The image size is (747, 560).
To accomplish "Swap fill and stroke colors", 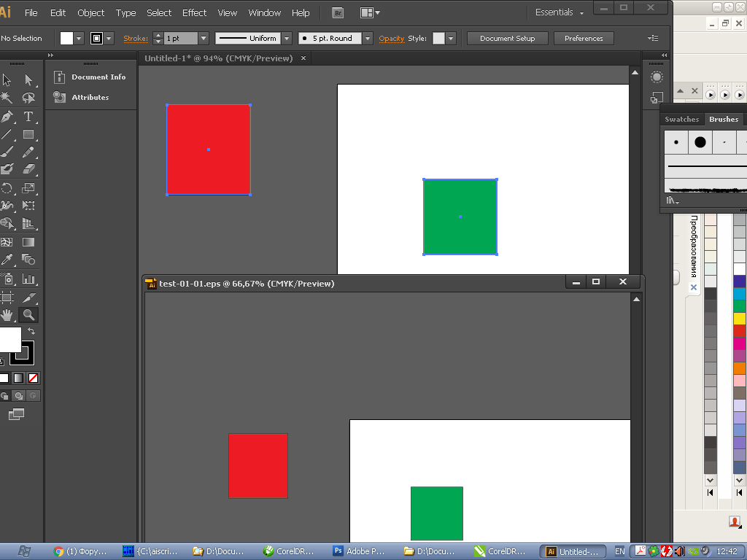I will (x=31, y=332).
